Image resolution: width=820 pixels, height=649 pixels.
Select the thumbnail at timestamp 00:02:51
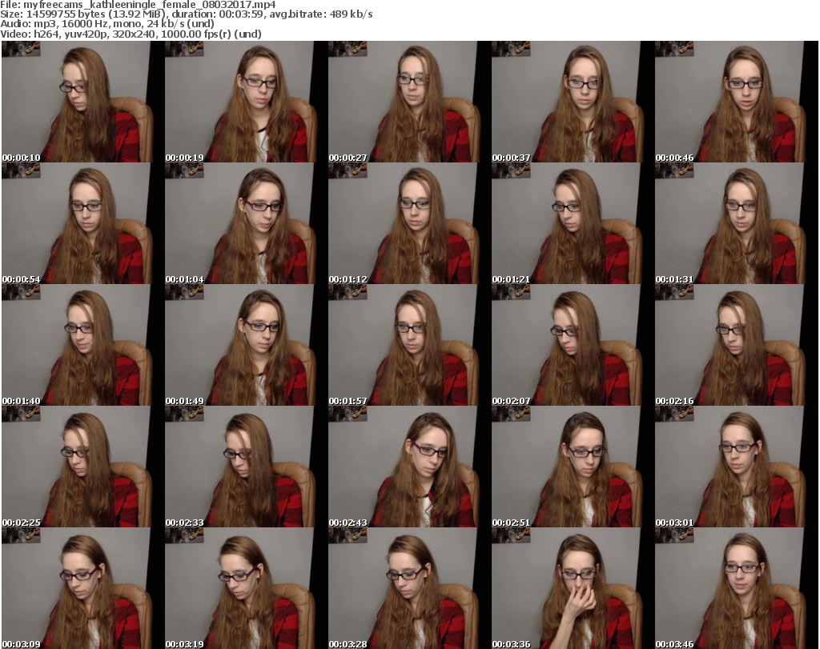point(573,467)
